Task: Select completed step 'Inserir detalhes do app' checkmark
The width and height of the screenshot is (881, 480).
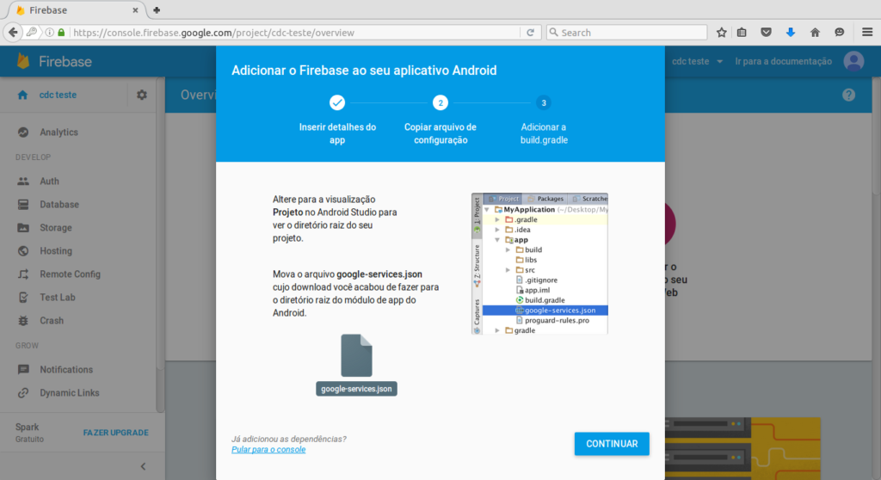Action: pos(337,103)
